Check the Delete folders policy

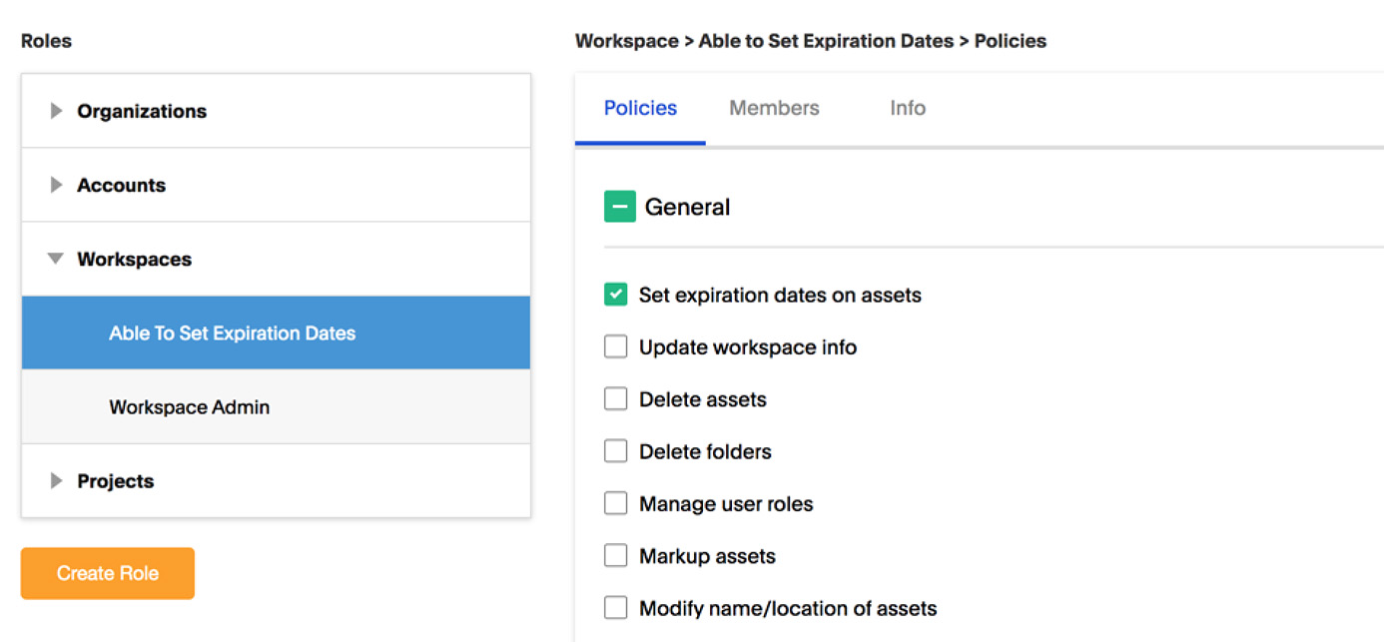[615, 450]
